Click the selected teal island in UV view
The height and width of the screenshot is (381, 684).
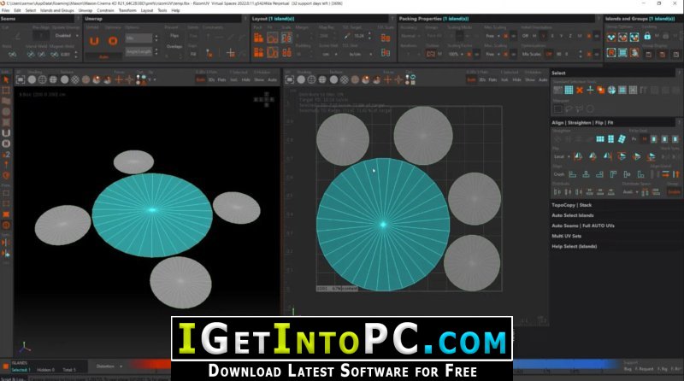point(383,225)
